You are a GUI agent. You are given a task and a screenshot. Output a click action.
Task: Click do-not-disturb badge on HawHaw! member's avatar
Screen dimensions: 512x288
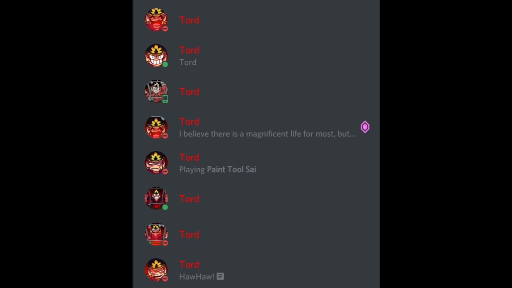(165, 278)
